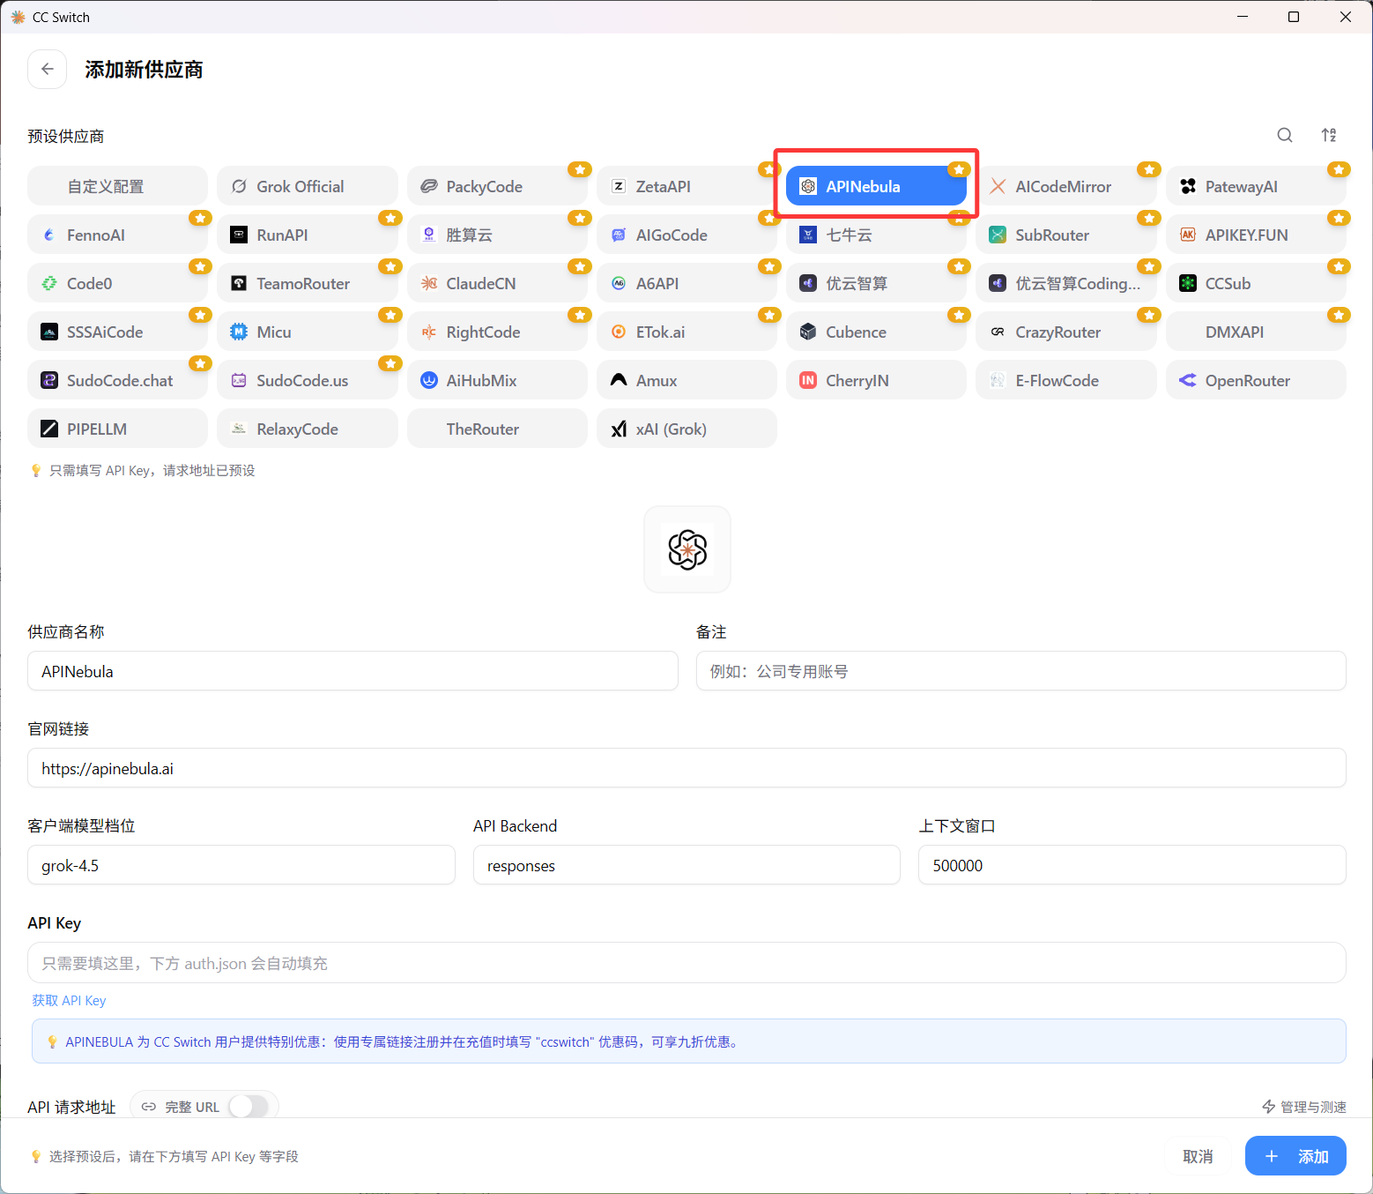Select the ZetaAPI provider preset
This screenshot has width=1373, height=1194.
click(686, 186)
